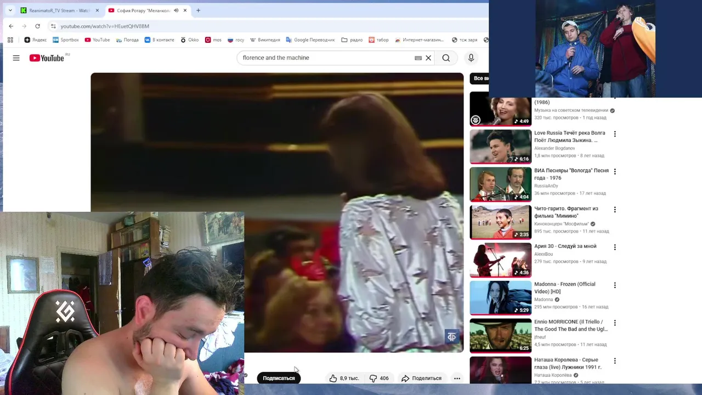Click the address bar URL
Screen dimensions: 702x395
tap(104, 26)
